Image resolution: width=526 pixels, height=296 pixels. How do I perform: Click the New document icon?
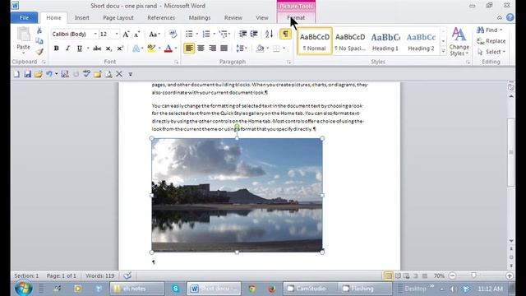16,74
